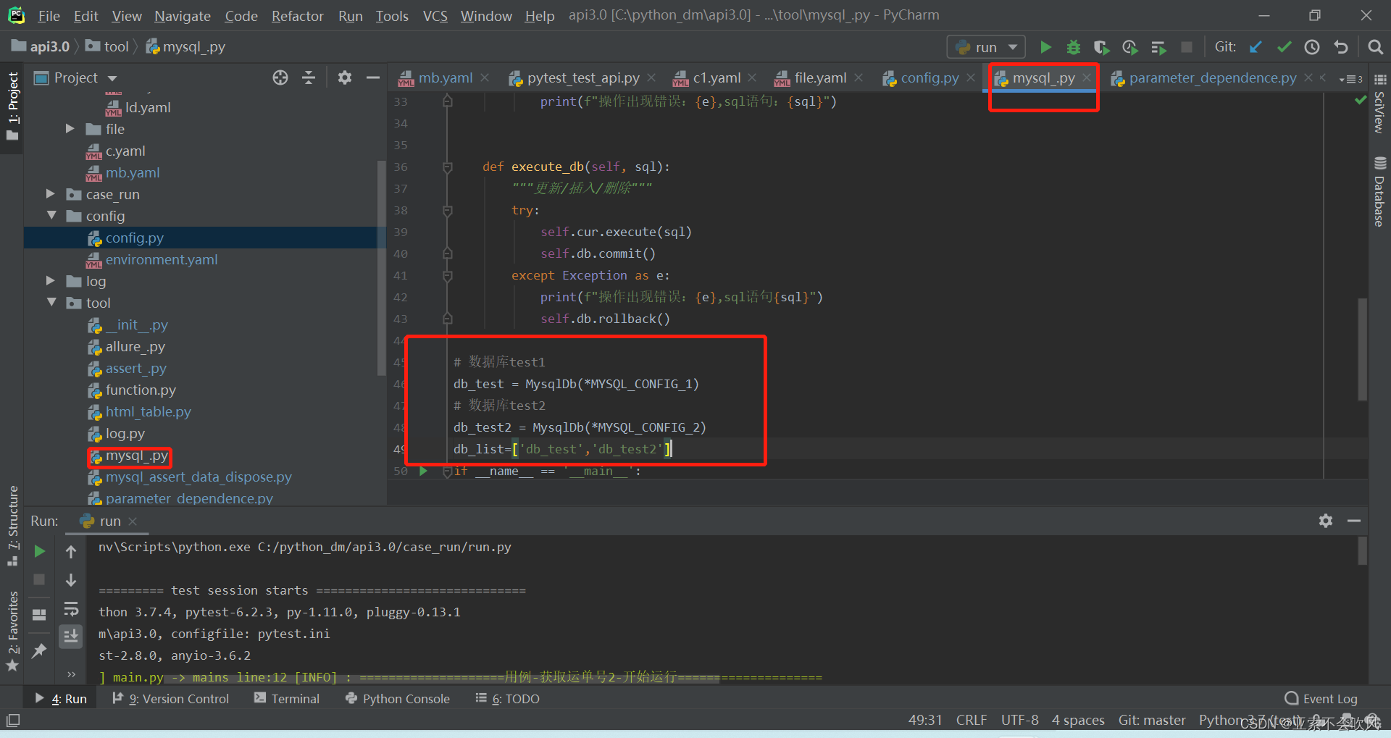Stop button in Run panel
1391x738 pixels.
[40, 579]
